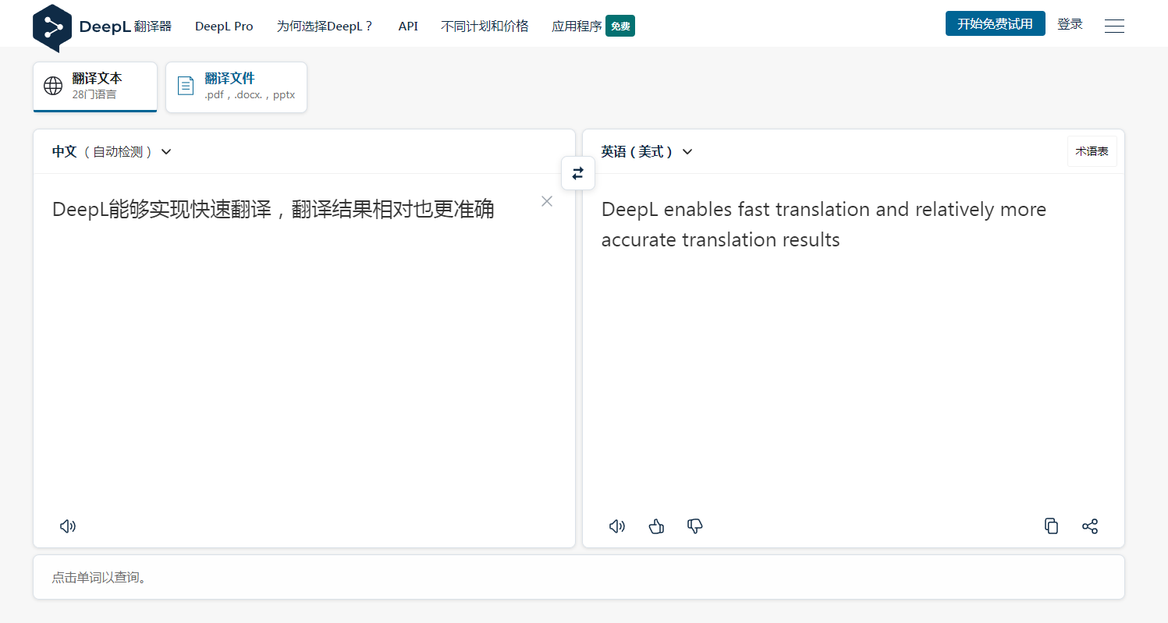The width and height of the screenshot is (1168, 623).
Task: Click the word 'accurate' in the translation
Action: 639,239
